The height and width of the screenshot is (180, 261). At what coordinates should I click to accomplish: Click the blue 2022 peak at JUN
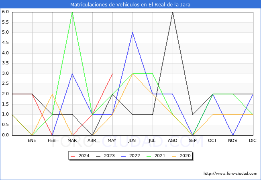pos(133,33)
